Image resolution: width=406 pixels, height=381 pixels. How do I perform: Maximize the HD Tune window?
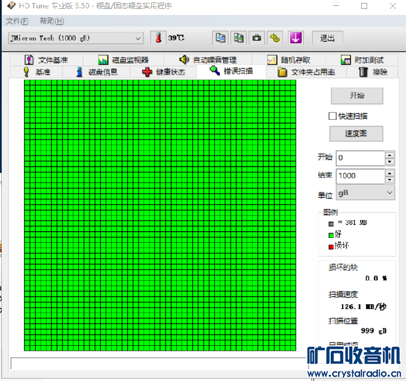(364, 6)
